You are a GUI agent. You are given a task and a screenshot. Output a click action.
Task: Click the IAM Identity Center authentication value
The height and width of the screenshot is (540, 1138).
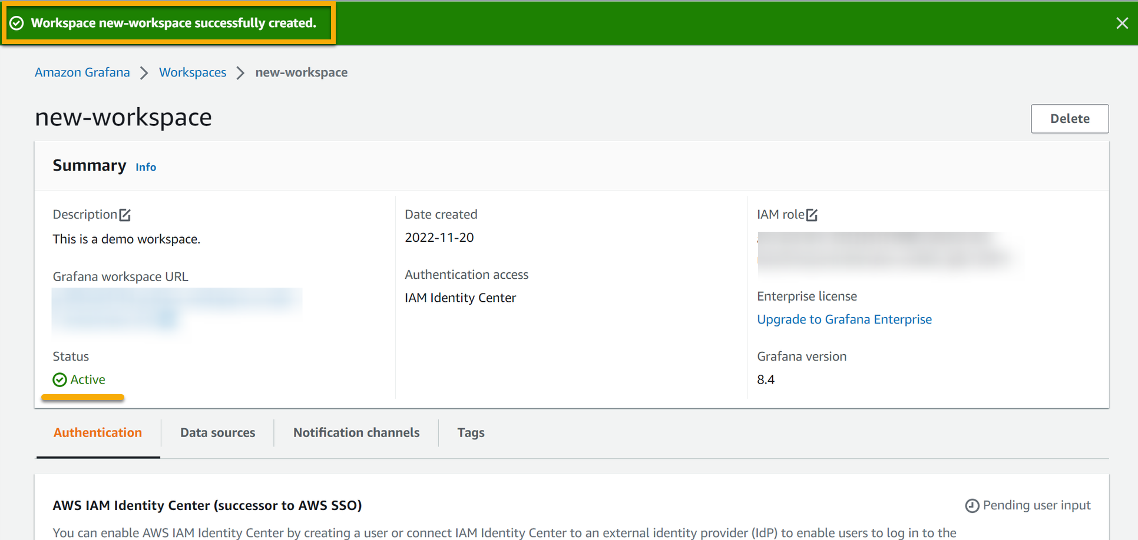point(460,298)
